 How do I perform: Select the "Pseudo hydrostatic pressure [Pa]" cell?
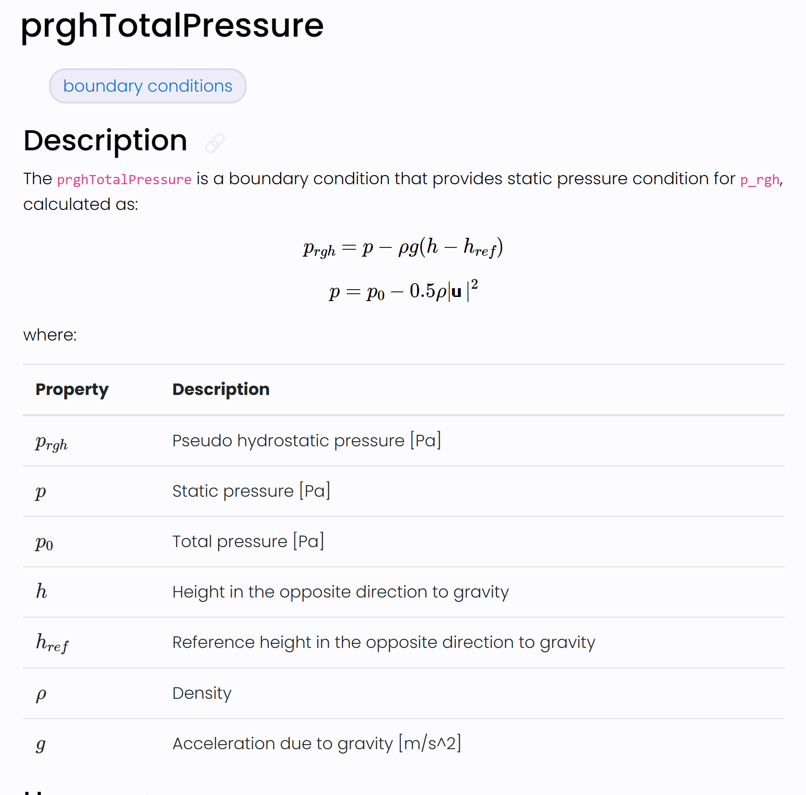[306, 440]
